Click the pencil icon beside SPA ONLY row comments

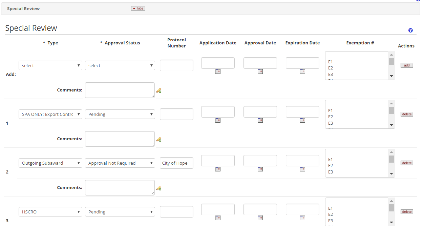[x=158, y=139]
